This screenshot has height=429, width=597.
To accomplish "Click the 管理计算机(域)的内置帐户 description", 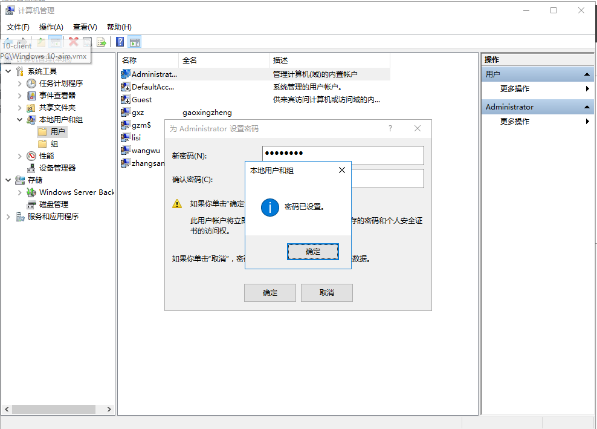I will click(x=315, y=74).
